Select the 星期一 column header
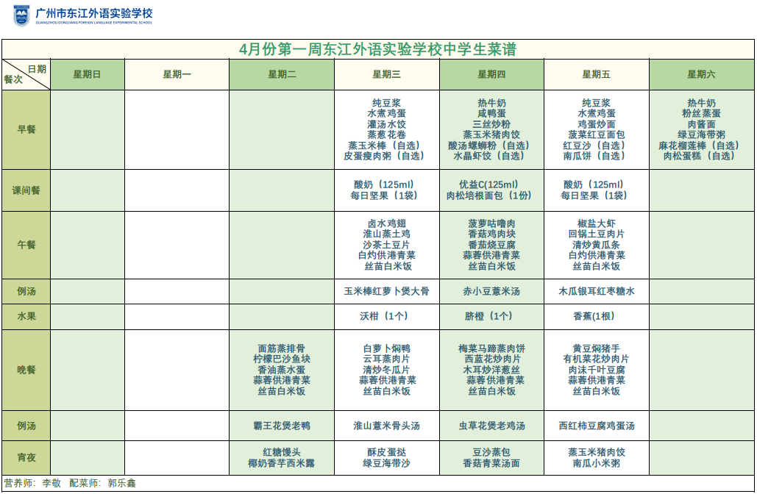Image resolution: width=757 pixels, height=494 pixels. [177, 74]
